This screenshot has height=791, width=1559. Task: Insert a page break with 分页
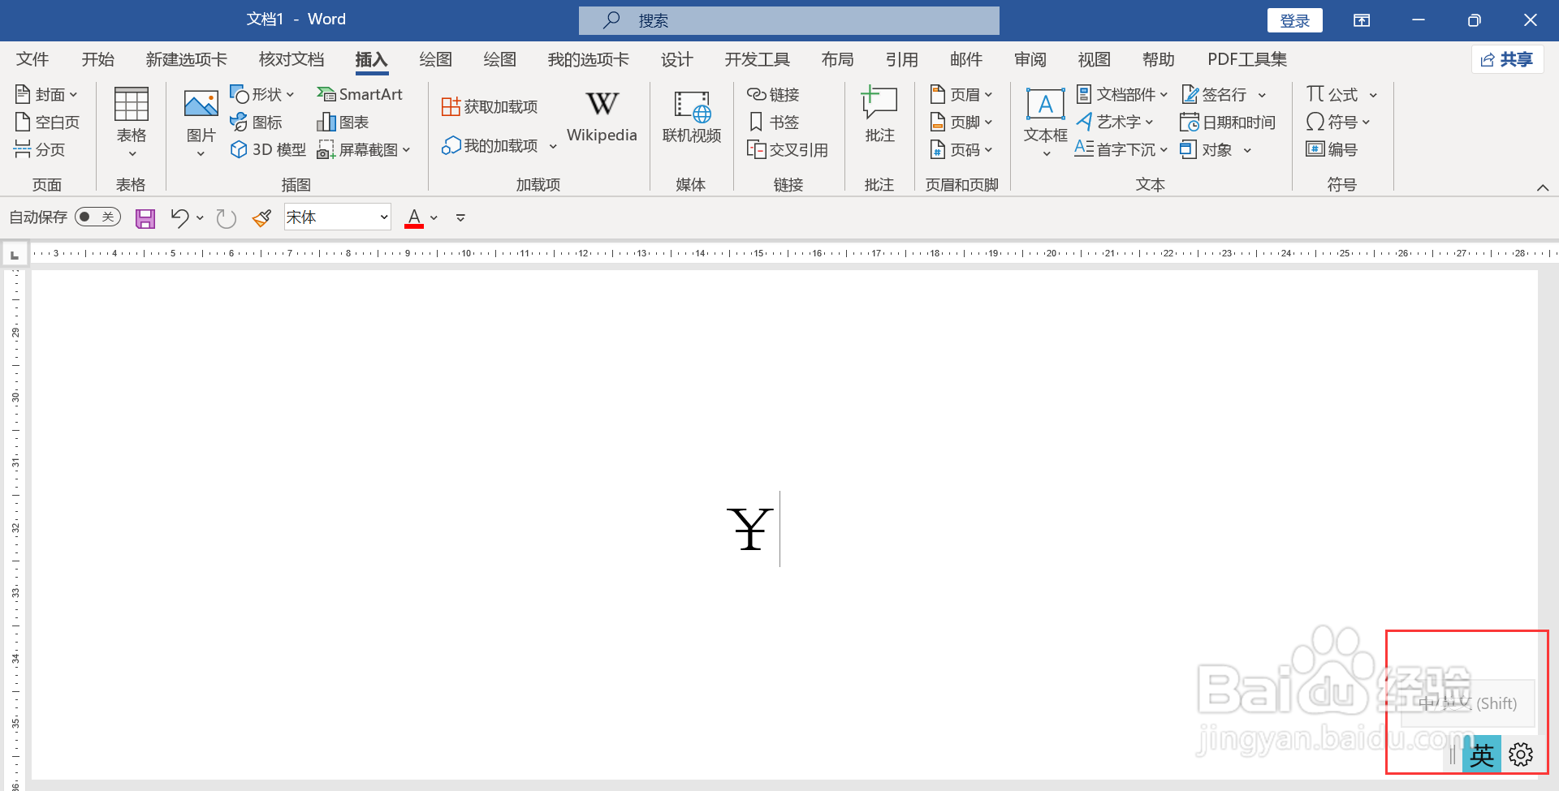pos(39,149)
